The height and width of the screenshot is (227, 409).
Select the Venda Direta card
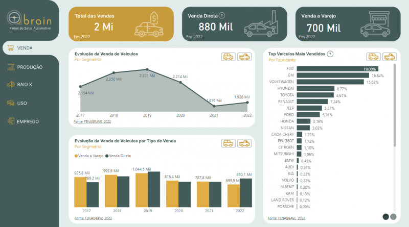[x=235, y=24]
